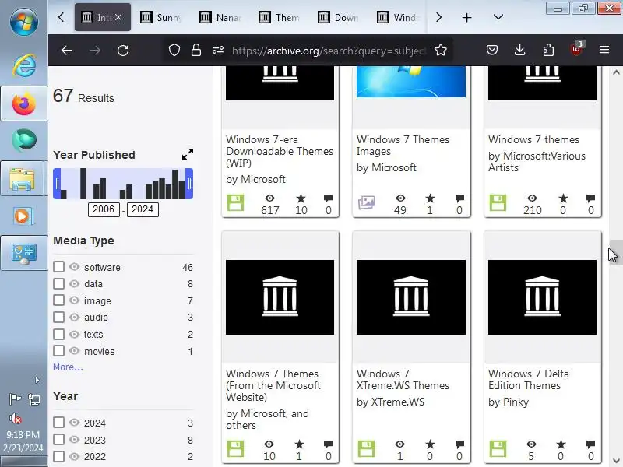
Task: Open the Control Panel taskbar icon
Action: click(x=24, y=255)
